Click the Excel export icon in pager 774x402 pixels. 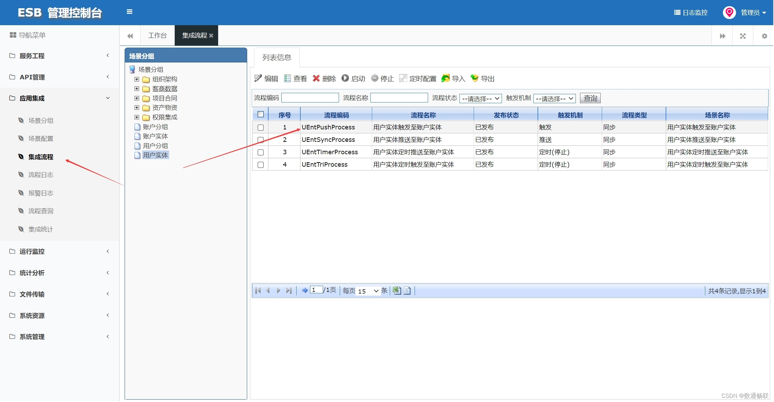click(397, 291)
